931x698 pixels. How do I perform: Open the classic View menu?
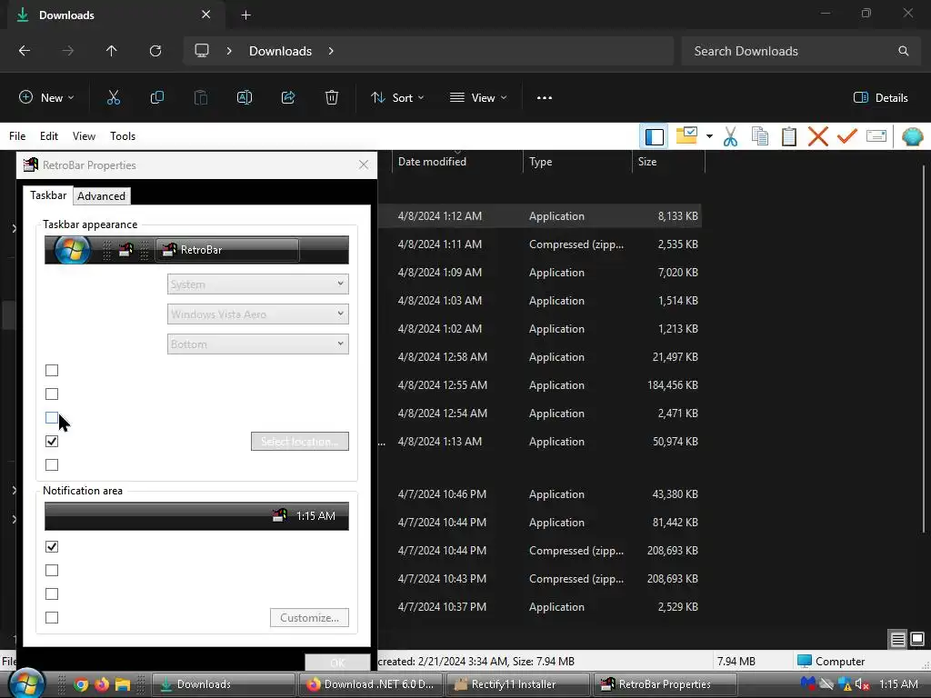84,136
